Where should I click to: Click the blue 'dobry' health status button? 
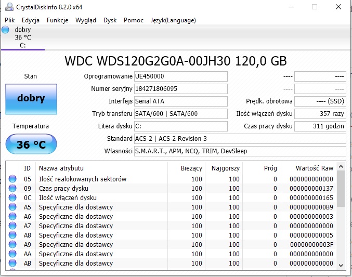tap(31, 99)
